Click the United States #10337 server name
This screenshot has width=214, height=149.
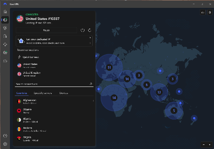tap(43, 19)
